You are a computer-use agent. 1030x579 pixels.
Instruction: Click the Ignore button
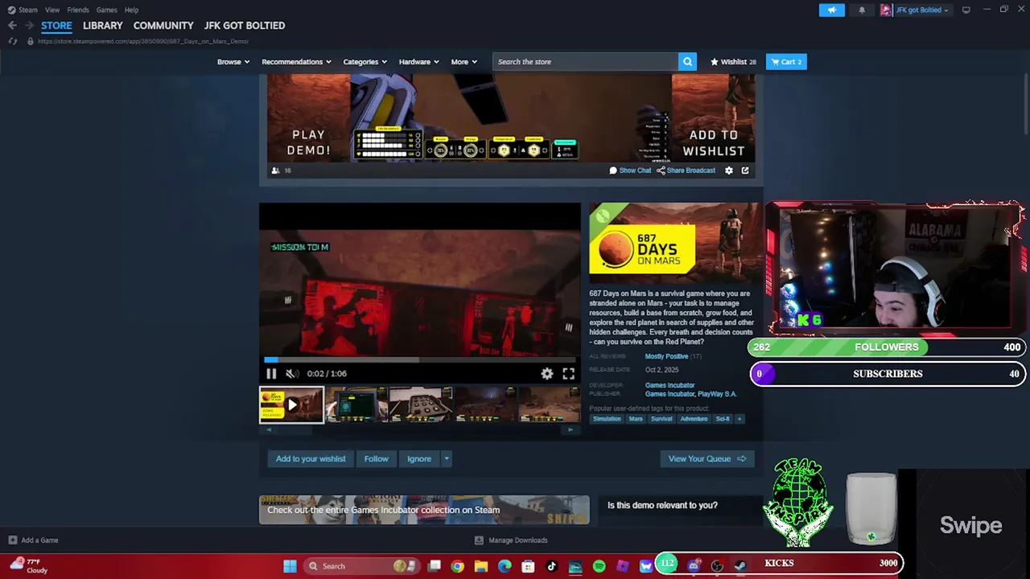(x=419, y=458)
